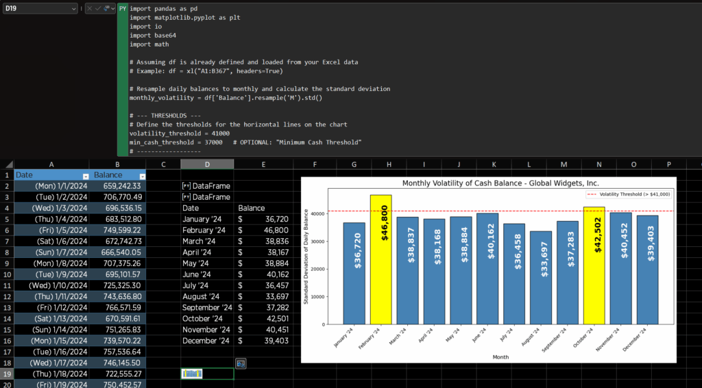
Task: Select row 19 header
Action: click(7, 374)
